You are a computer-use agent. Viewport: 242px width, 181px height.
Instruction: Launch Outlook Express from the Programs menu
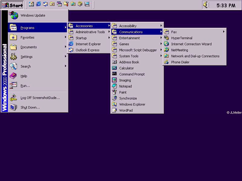point(89,50)
